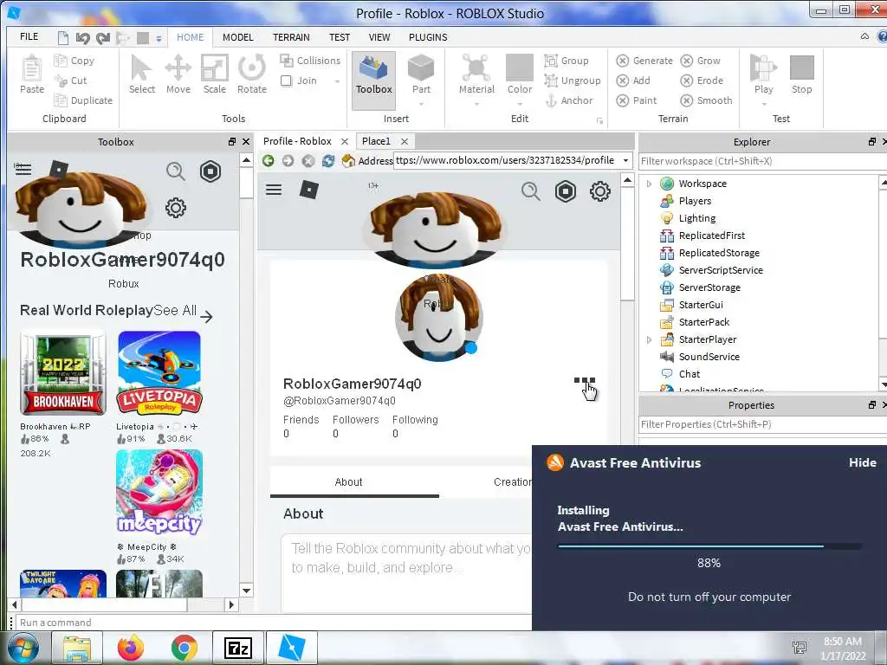This screenshot has width=887, height=665.
Task: Open the Brookhaven game thumbnail
Action: click(x=62, y=373)
